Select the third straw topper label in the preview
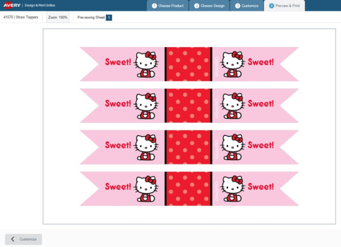 [x=189, y=147]
